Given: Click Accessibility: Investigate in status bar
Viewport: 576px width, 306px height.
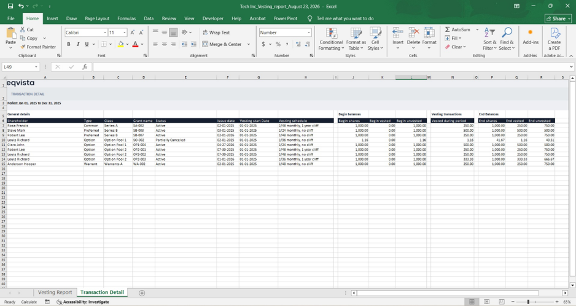Looking at the screenshot, I should [x=83, y=302].
